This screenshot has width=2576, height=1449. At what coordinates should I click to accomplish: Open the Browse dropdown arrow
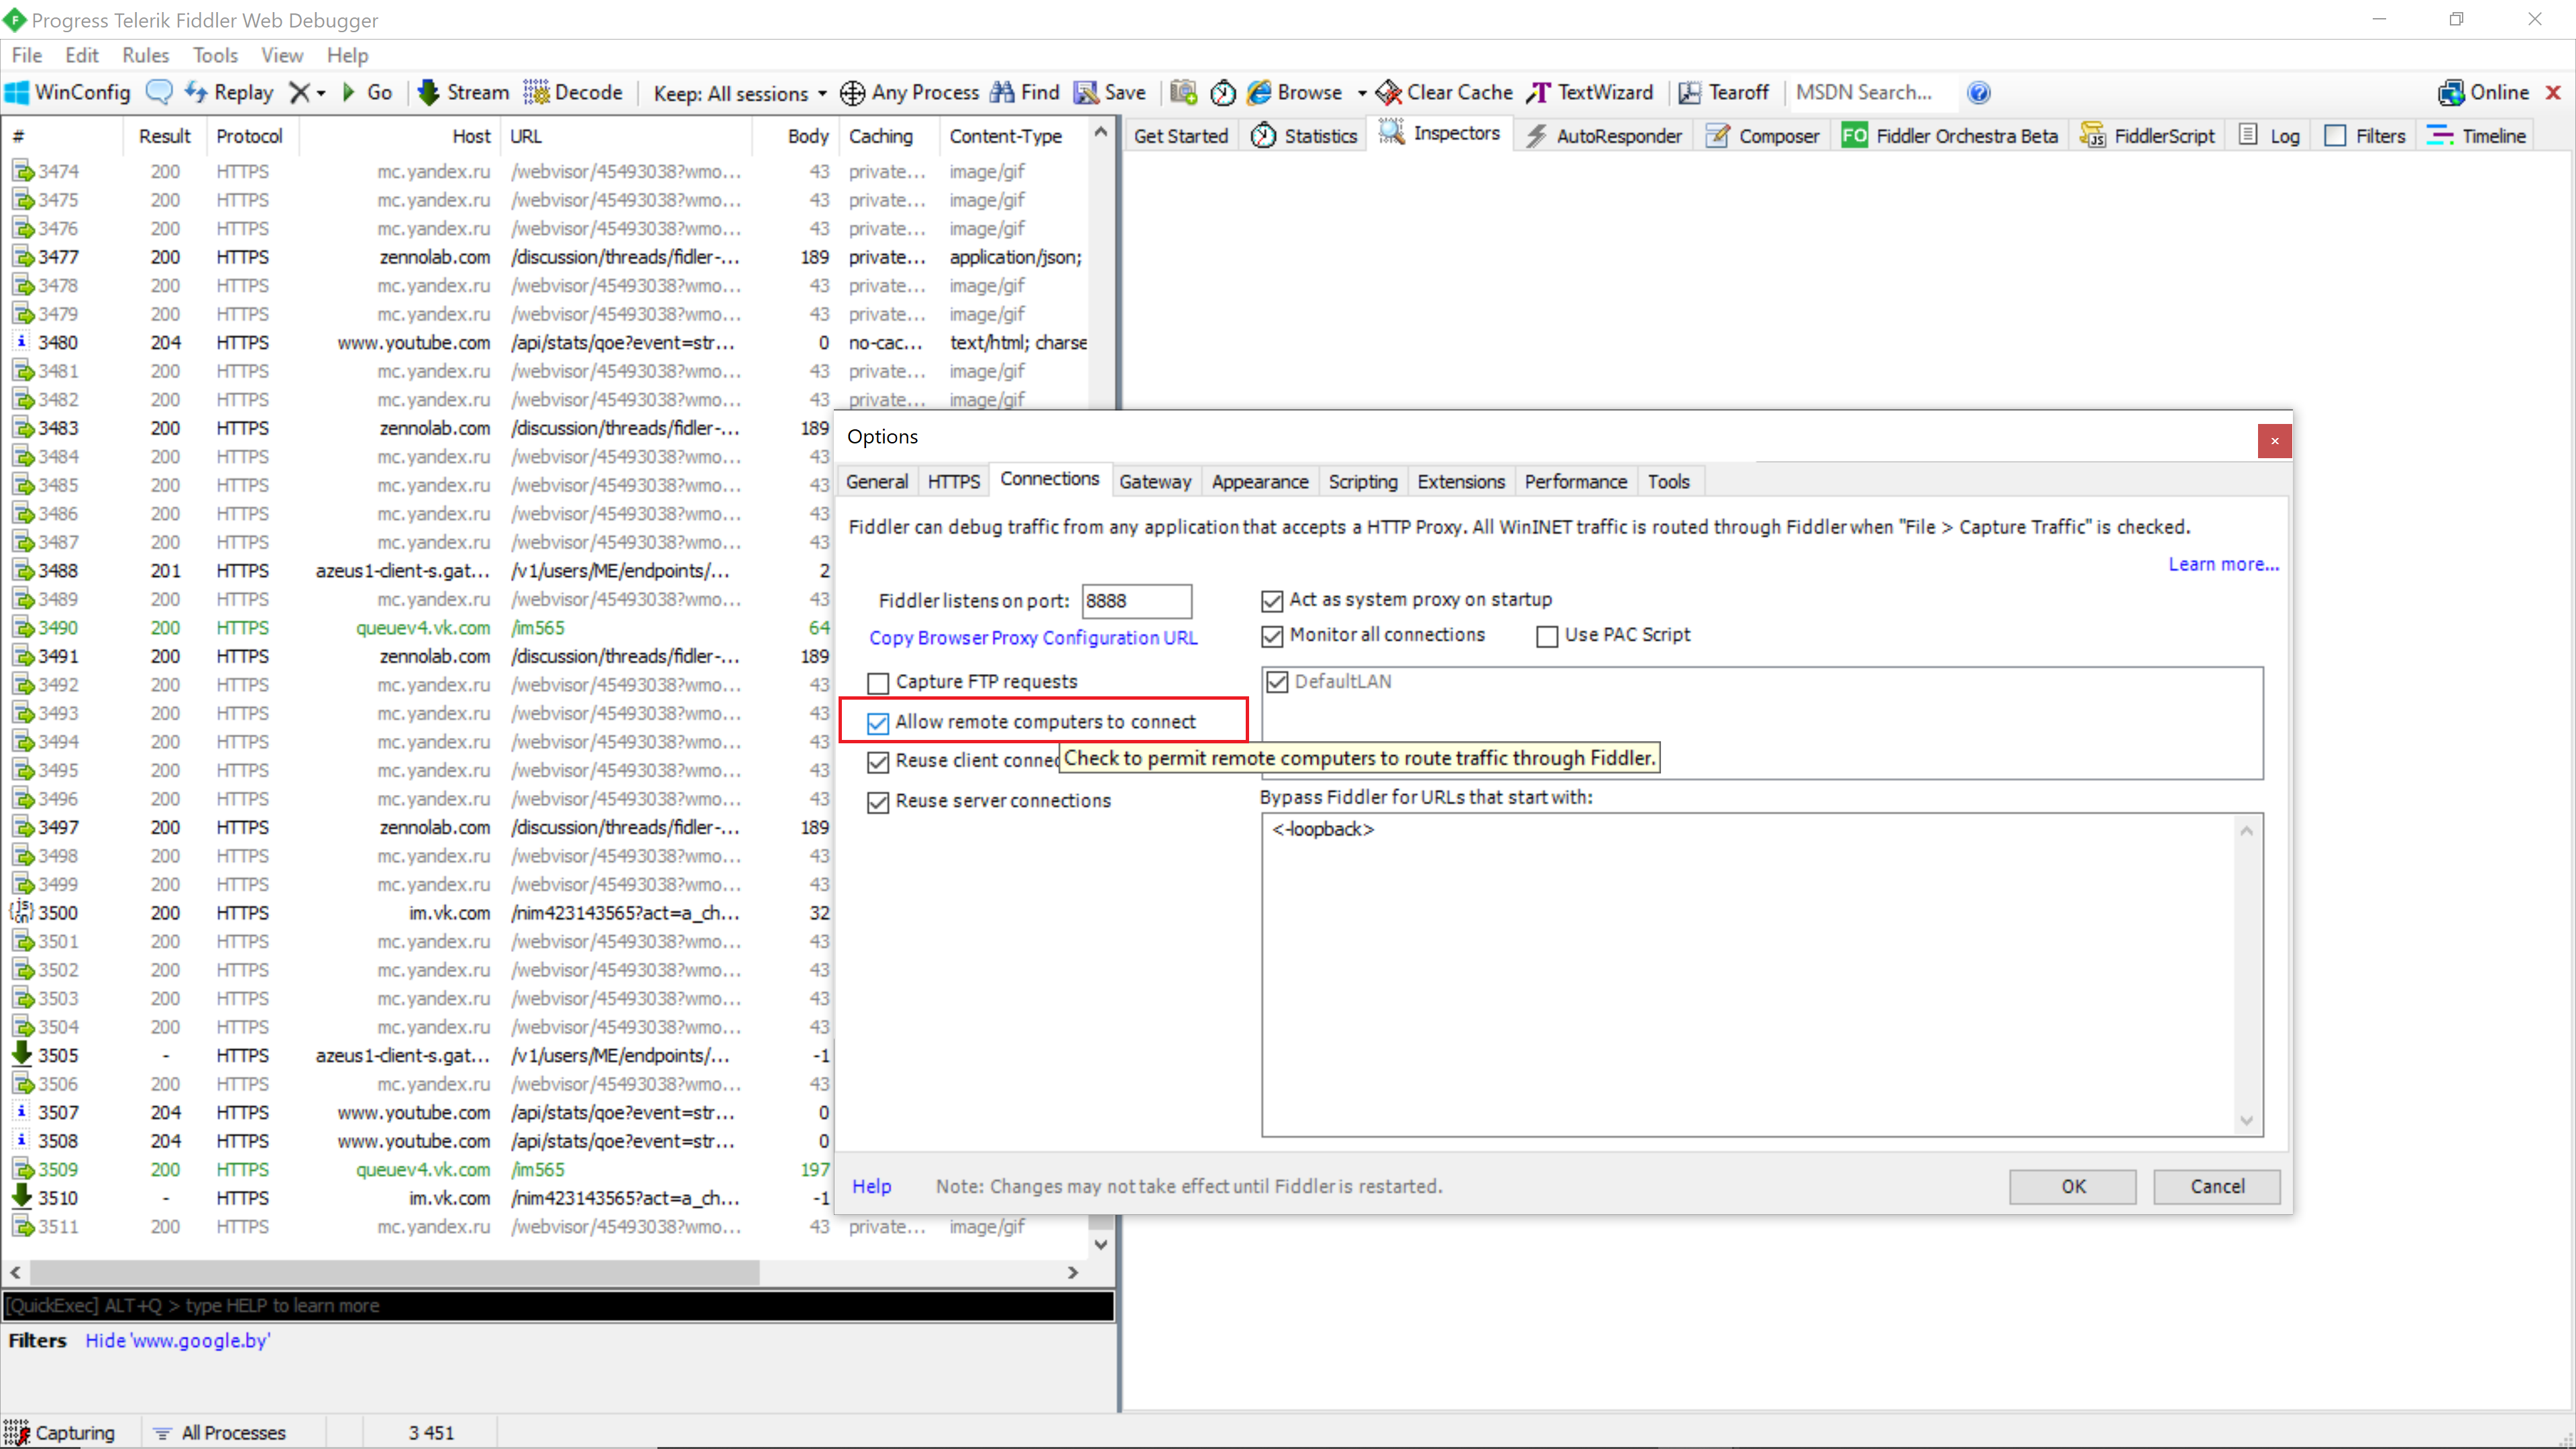[1362, 93]
